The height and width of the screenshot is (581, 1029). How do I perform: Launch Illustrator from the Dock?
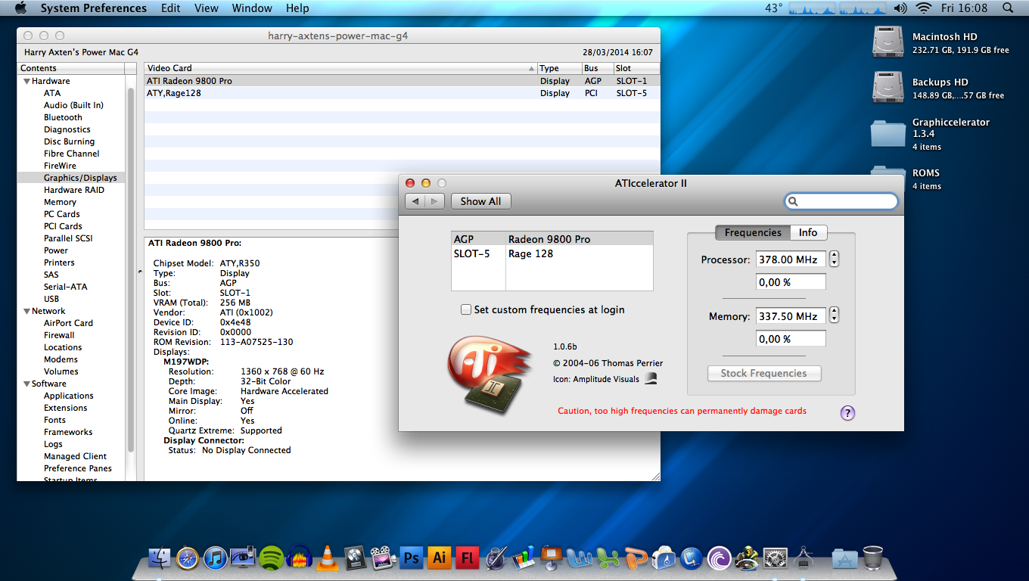pos(439,558)
